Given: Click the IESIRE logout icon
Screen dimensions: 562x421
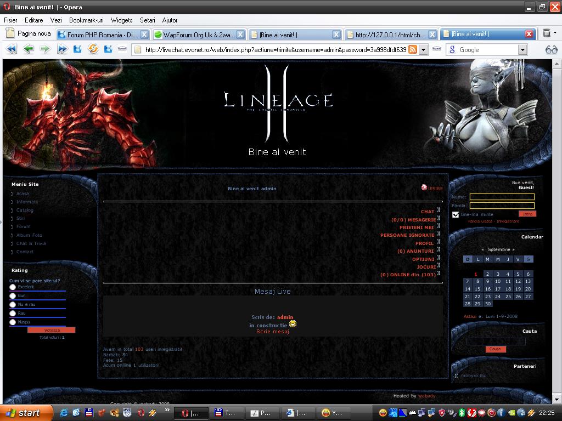Looking at the screenshot, I should [424, 187].
